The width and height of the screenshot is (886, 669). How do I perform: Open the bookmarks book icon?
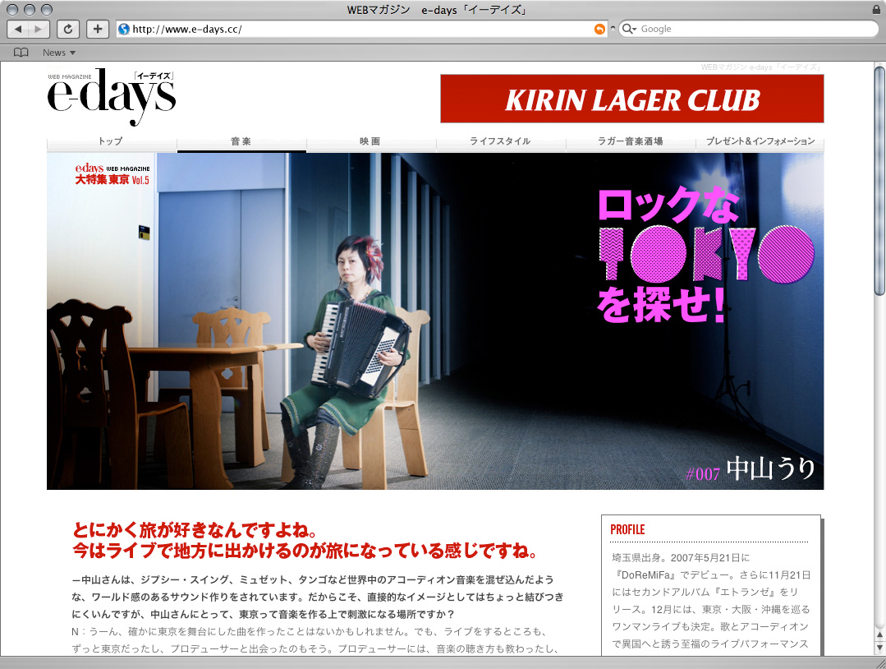[21, 53]
